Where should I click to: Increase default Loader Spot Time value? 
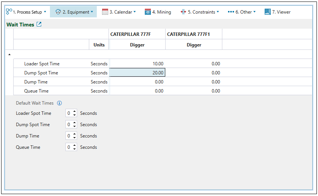click(x=74, y=112)
